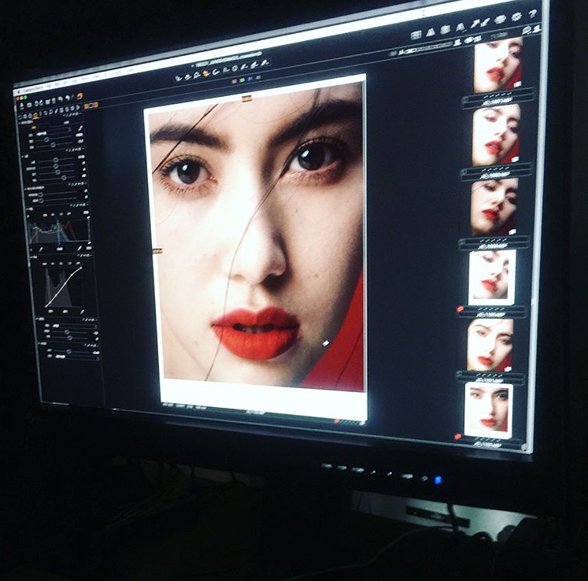
Task: Click the crop handle on image top edge
Action: click(246, 99)
